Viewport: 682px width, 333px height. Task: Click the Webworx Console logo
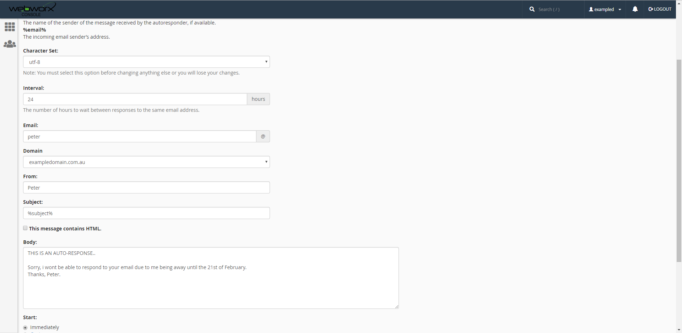coord(32,9)
